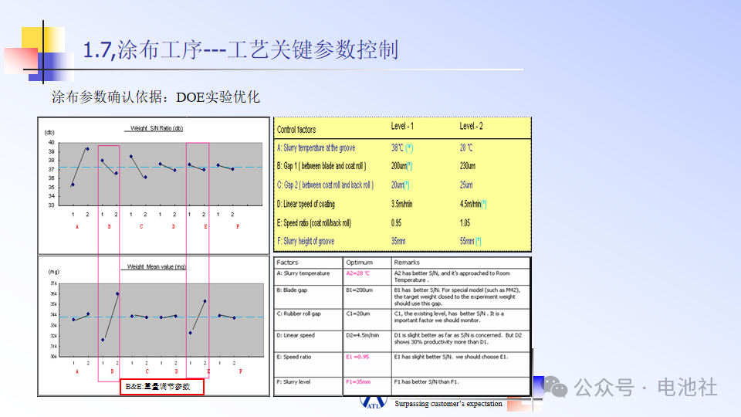Click the "(mg)" axis unit label
The image size is (741, 417).
click(x=54, y=272)
